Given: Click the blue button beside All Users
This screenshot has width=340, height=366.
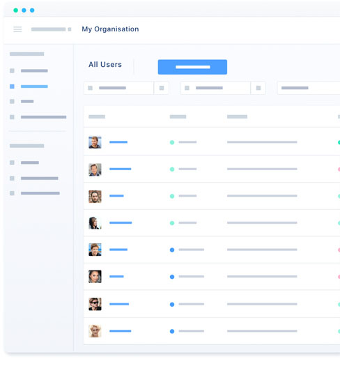Looking at the screenshot, I should [x=192, y=67].
